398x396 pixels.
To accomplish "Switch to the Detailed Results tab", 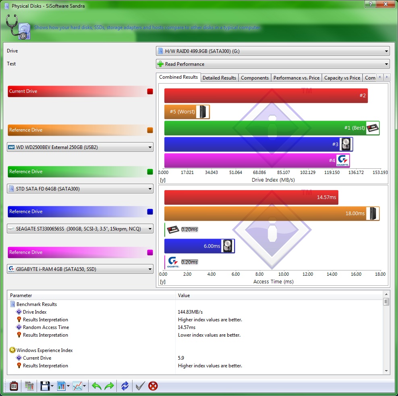I will 219,78.
